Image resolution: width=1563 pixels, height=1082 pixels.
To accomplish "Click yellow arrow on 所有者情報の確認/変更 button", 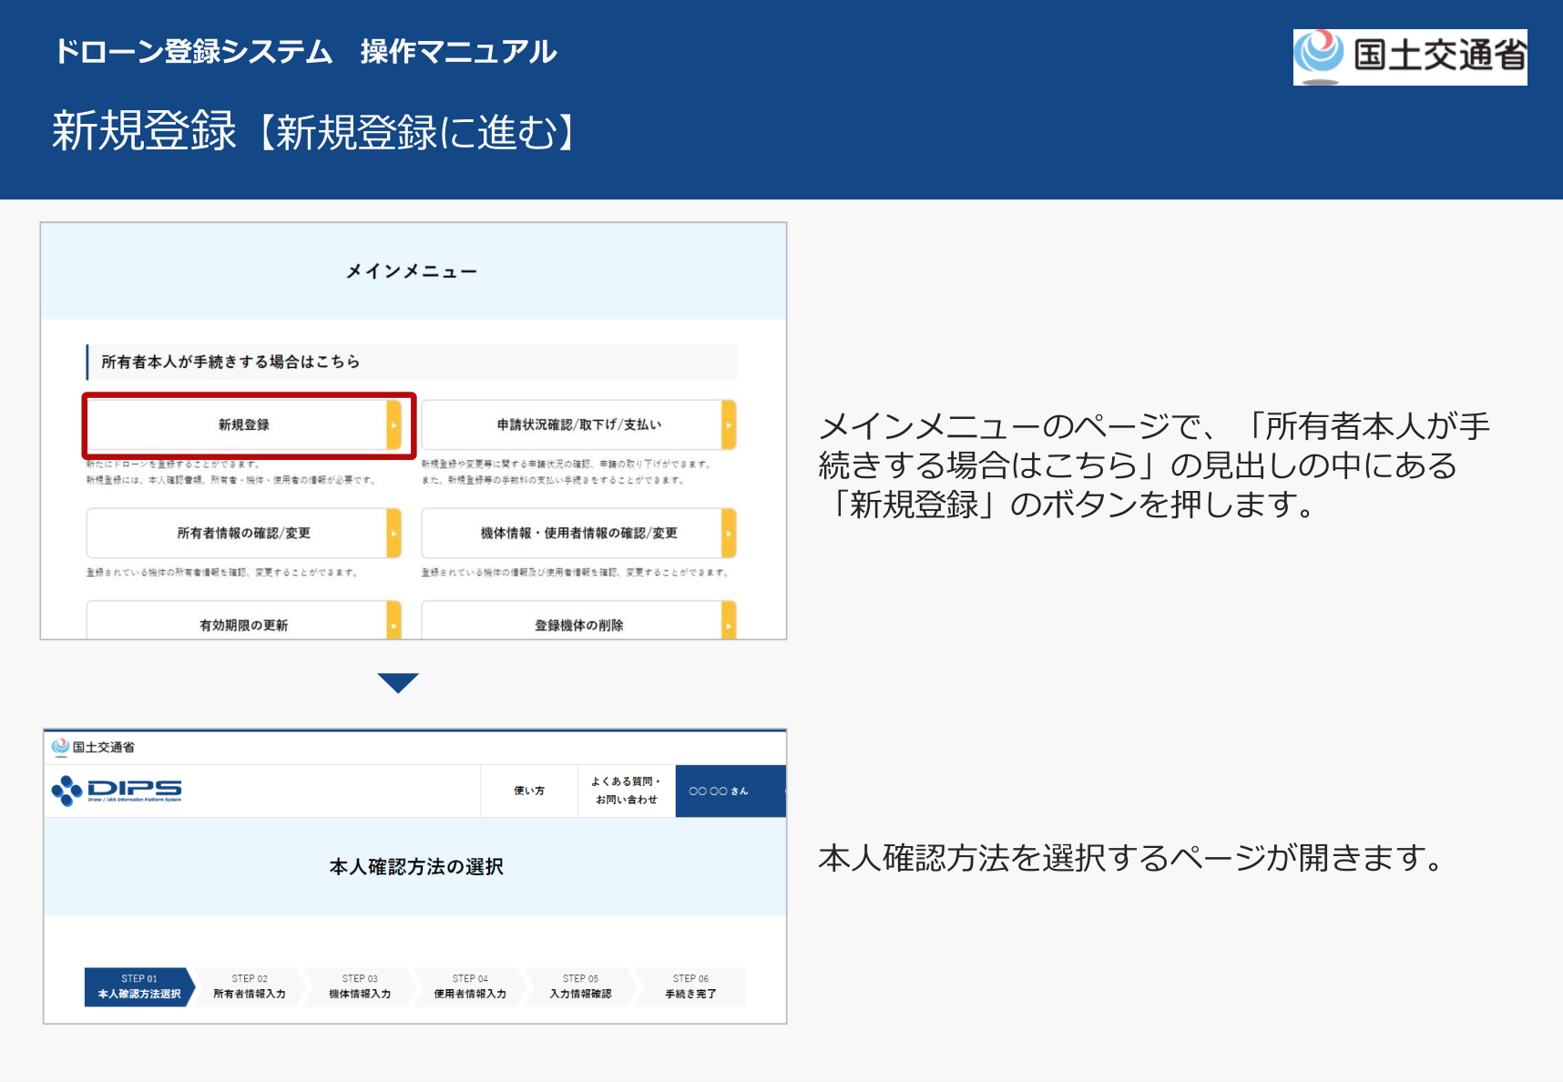I will click(393, 533).
